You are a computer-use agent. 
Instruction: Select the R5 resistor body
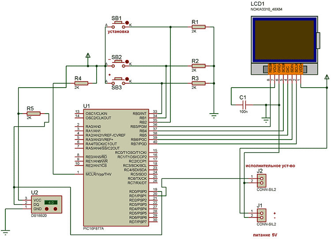point(34,114)
